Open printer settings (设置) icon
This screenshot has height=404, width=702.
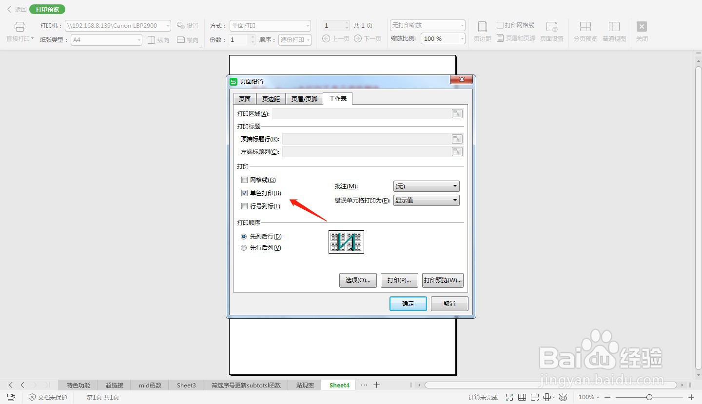(x=188, y=25)
